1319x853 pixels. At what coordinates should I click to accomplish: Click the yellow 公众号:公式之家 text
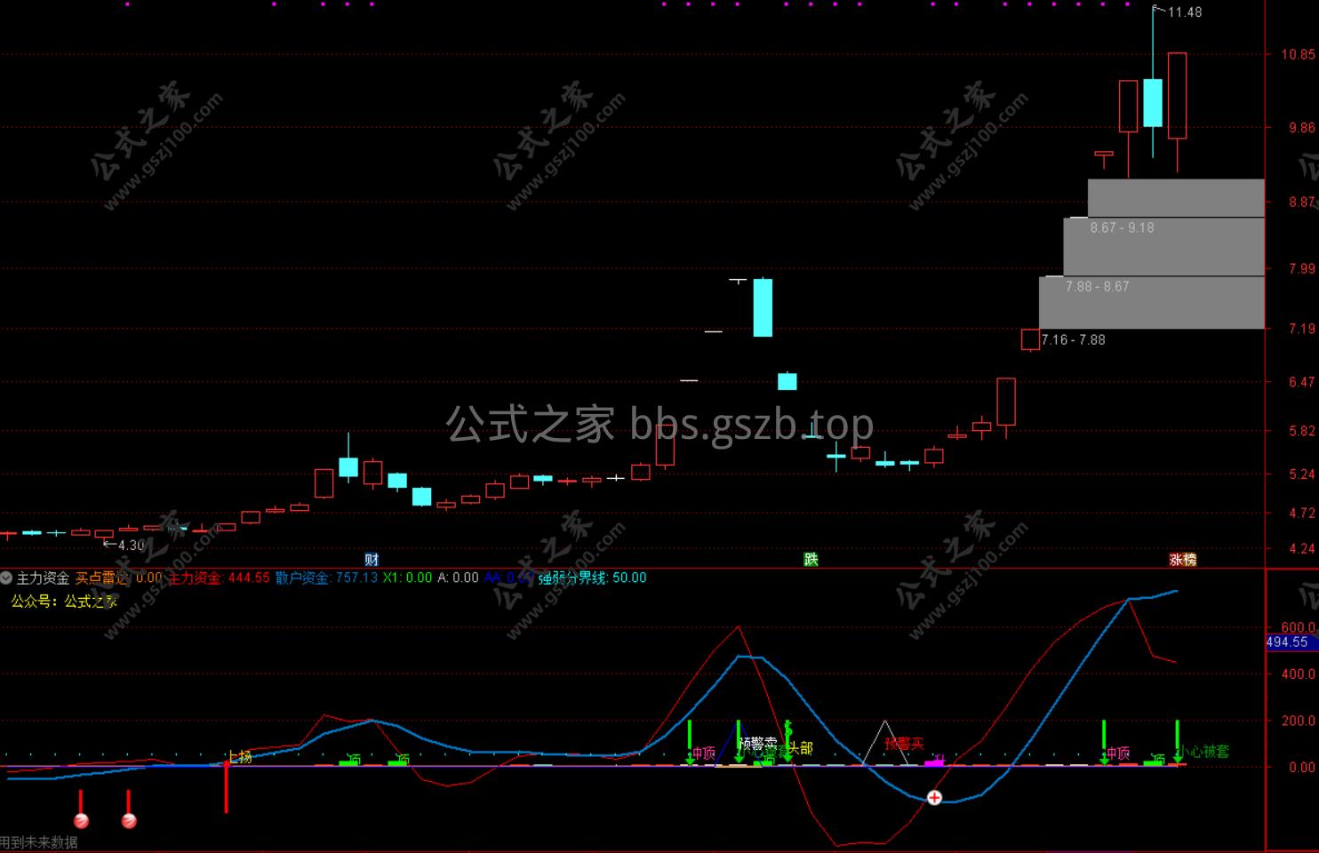(64, 602)
